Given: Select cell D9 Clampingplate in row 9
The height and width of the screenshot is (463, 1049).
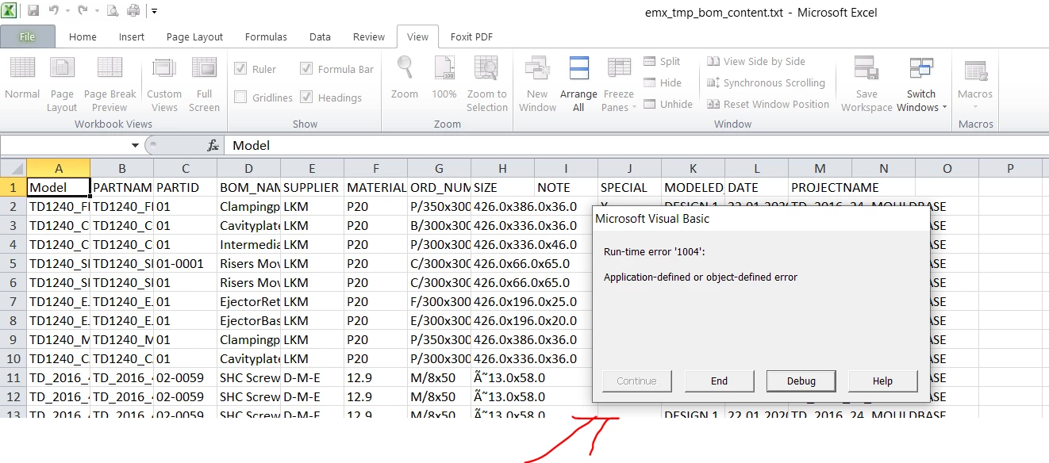Looking at the screenshot, I should [248, 339].
